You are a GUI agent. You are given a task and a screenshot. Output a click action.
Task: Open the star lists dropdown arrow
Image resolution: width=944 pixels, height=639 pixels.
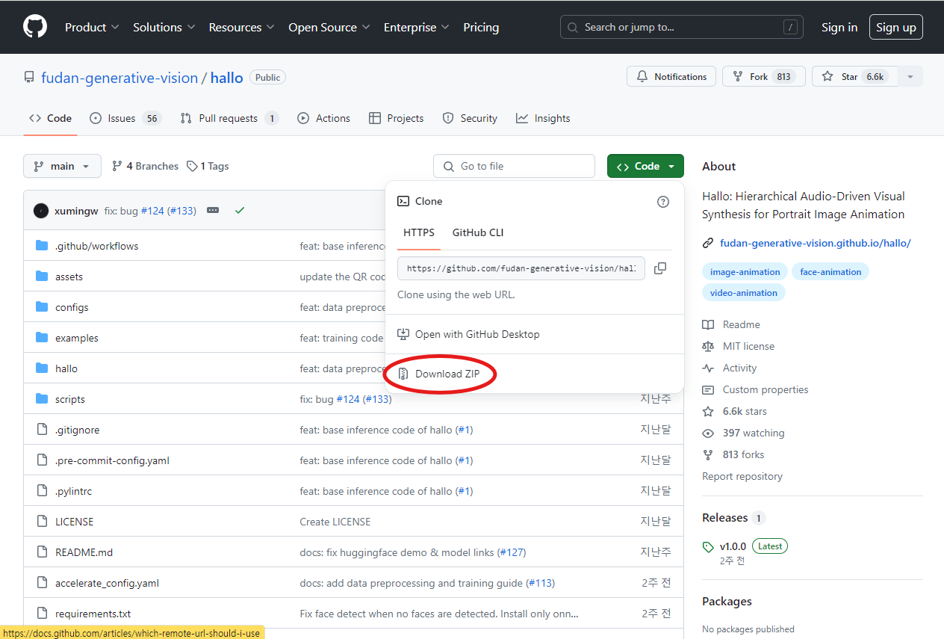(910, 77)
